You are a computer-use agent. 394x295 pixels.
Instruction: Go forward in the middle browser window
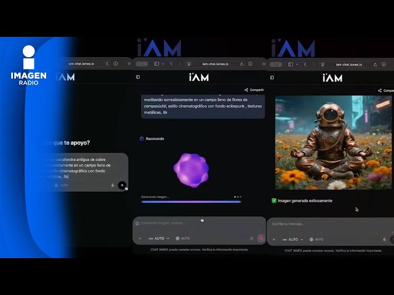click(180, 64)
